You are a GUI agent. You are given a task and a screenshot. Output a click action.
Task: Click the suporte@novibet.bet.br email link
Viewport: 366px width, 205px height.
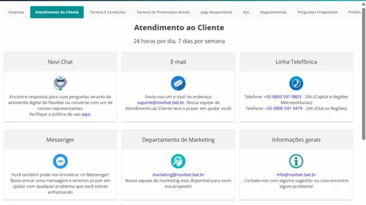[x=161, y=102]
